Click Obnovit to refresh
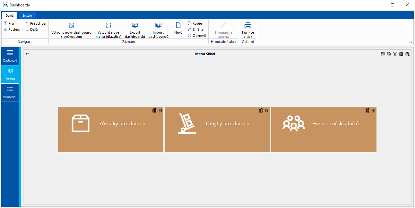Viewport: 415px width, 208px height. pos(197,36)
